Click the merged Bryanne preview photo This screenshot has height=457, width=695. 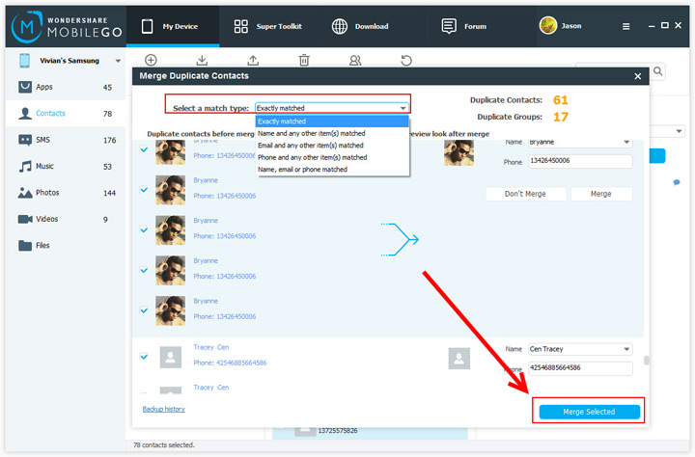point(459,152)
